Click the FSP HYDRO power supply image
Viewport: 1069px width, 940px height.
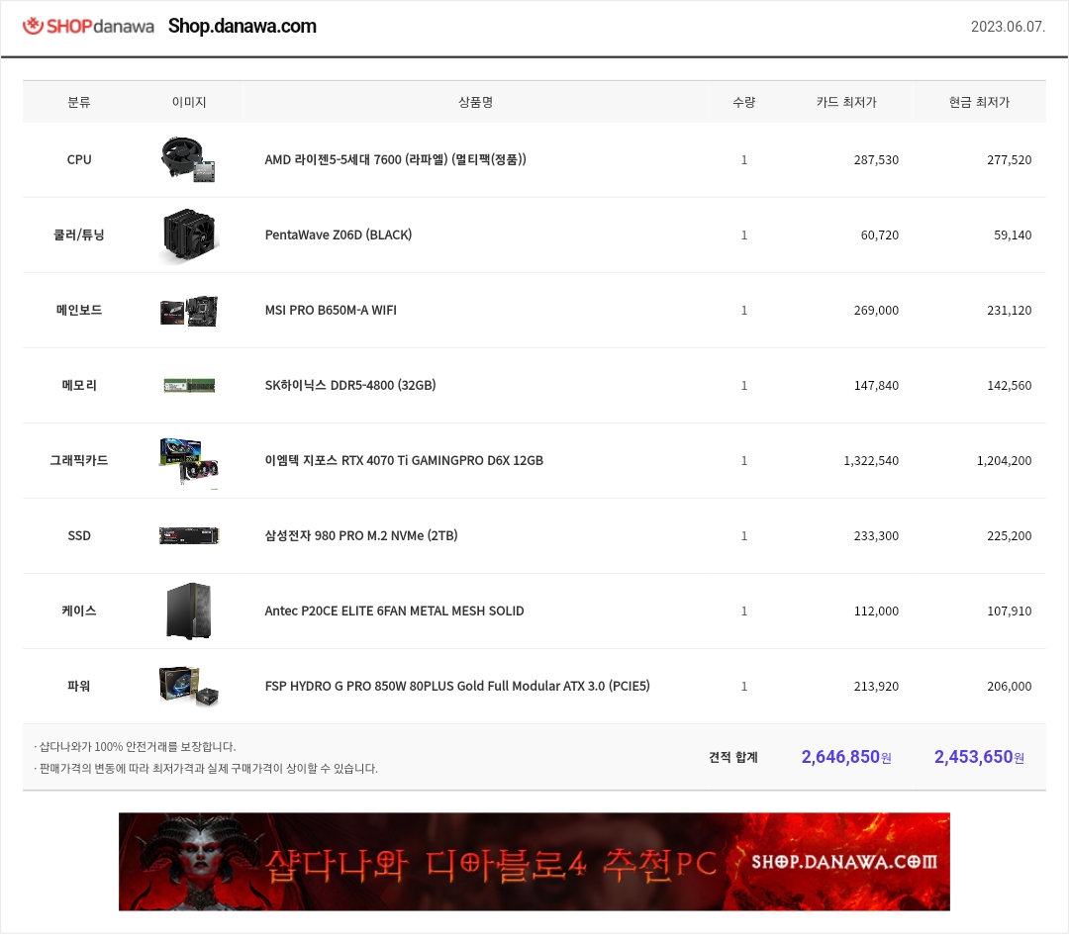tap(189, 686)
